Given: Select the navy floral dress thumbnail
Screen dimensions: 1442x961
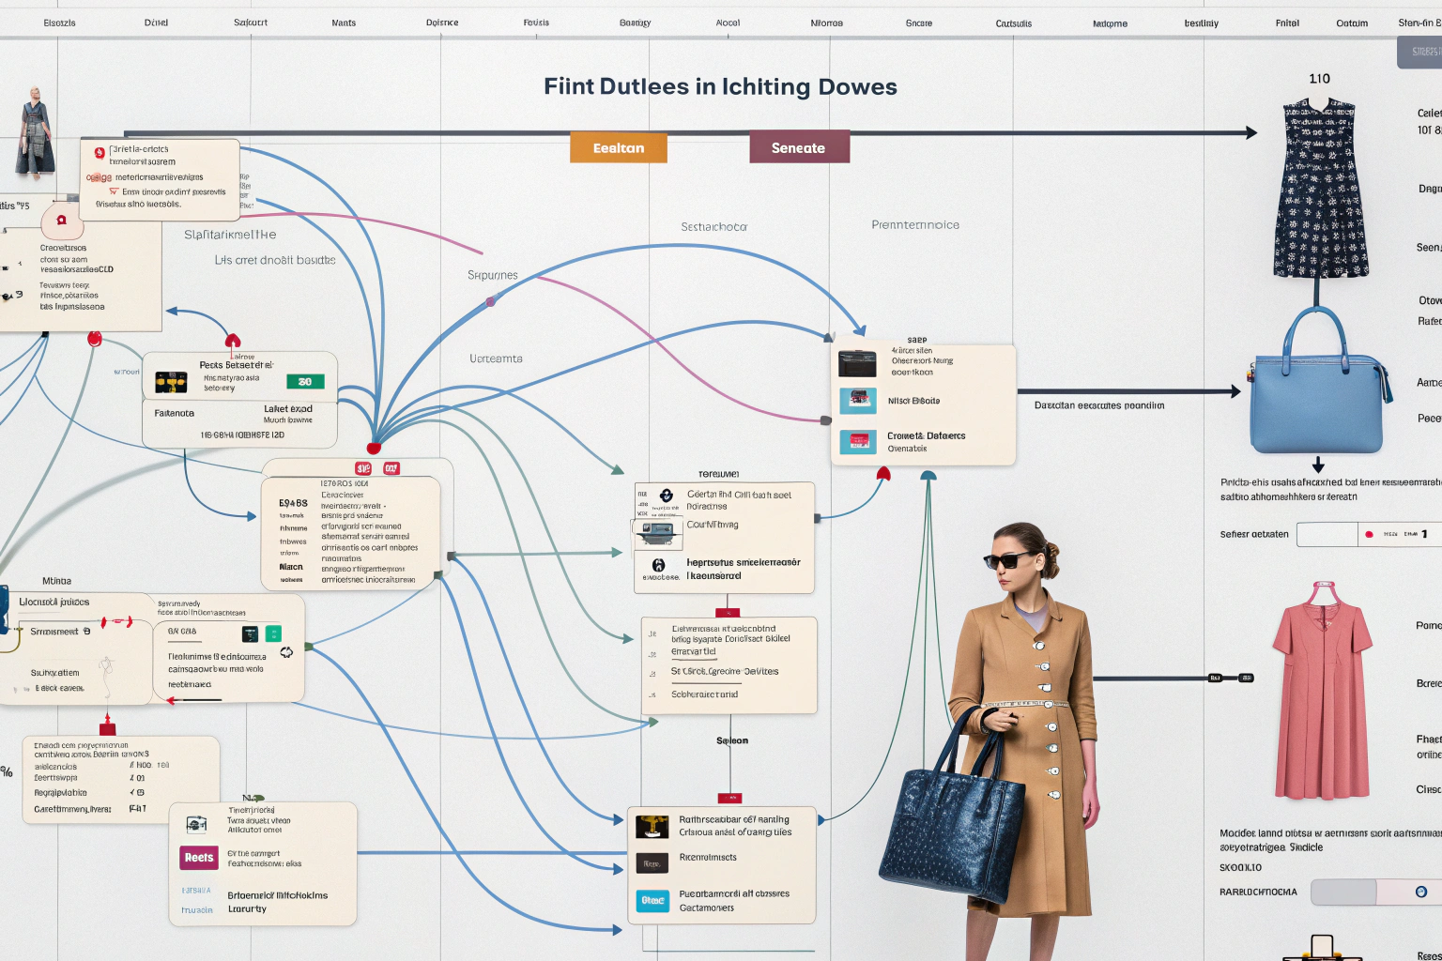Looking at the screenshot, I should (1320, 188).
